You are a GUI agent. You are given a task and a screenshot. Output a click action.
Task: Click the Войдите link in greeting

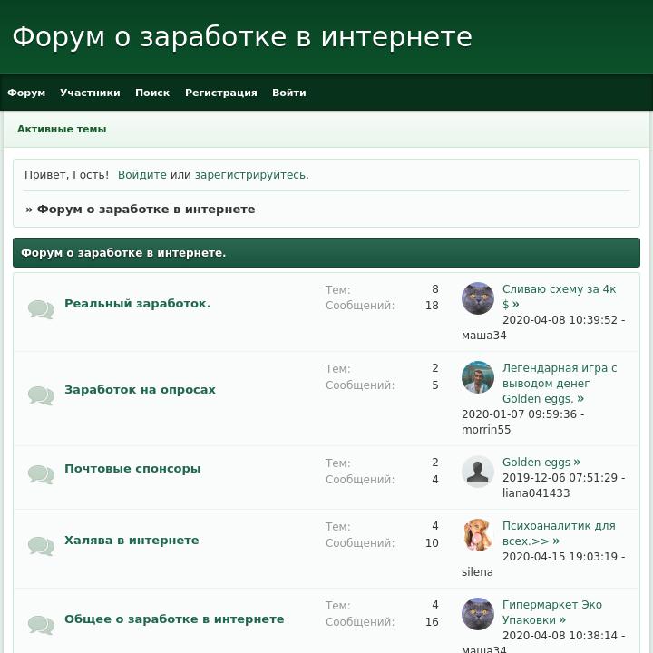[x=142, y=175]
